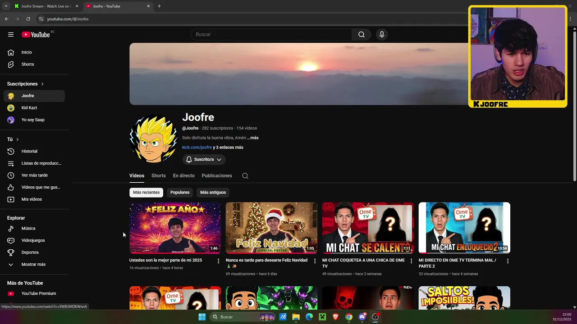Screen dimensions: 577x324
Task: Expand channel description via ...más
Action: coord(253,138)
